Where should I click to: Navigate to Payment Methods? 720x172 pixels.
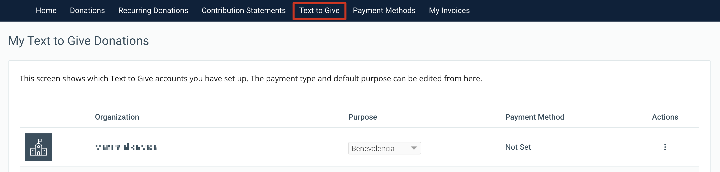384,11
